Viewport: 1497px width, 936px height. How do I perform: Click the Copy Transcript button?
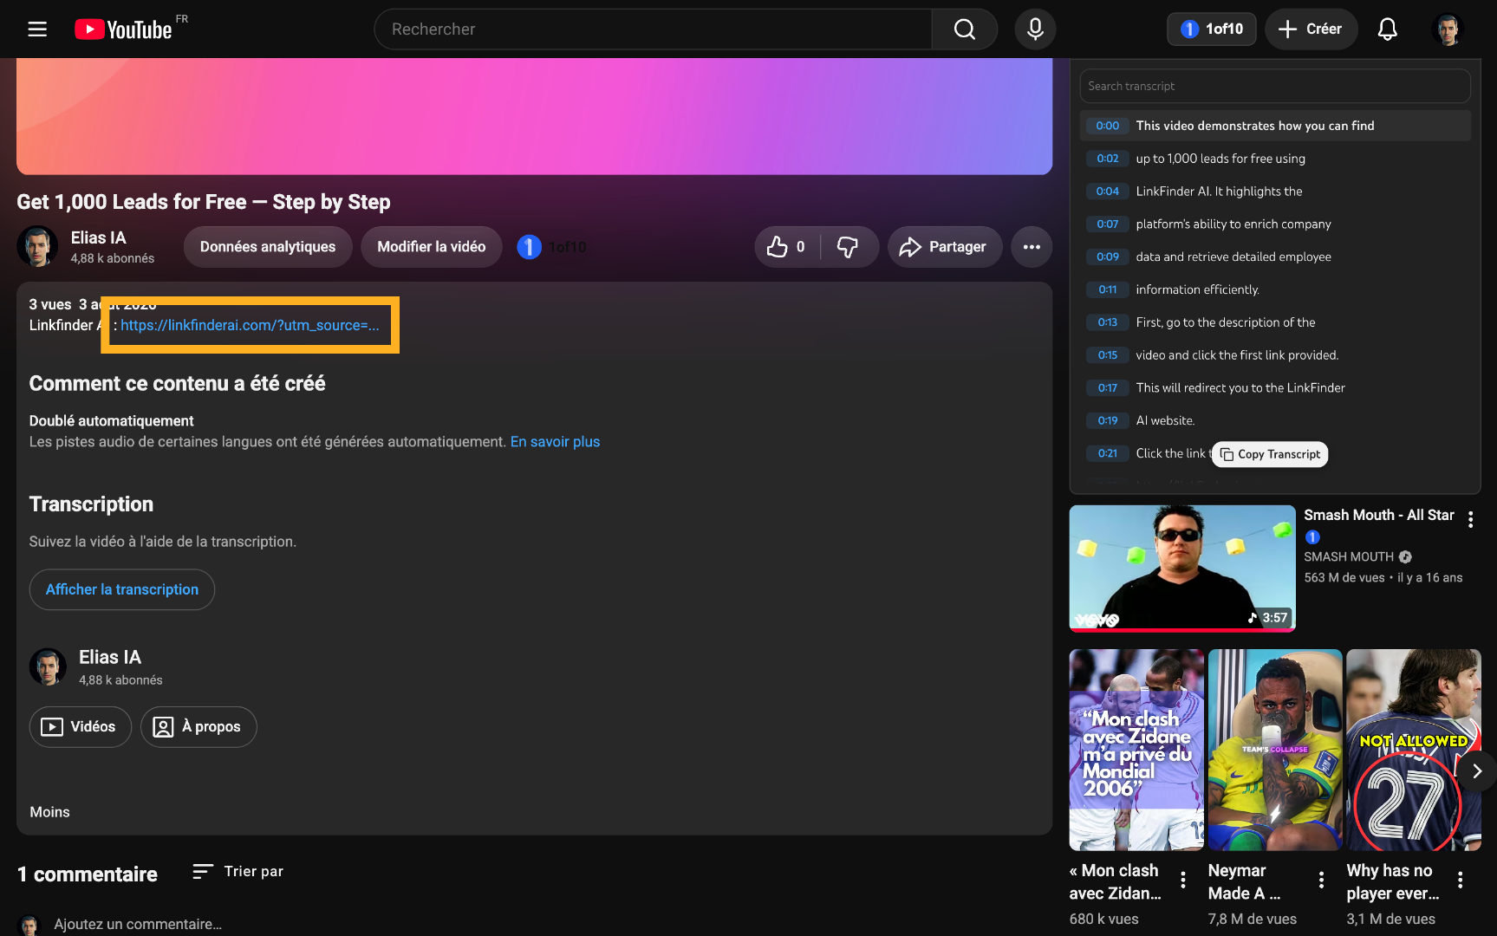[x=1270, y=454]
